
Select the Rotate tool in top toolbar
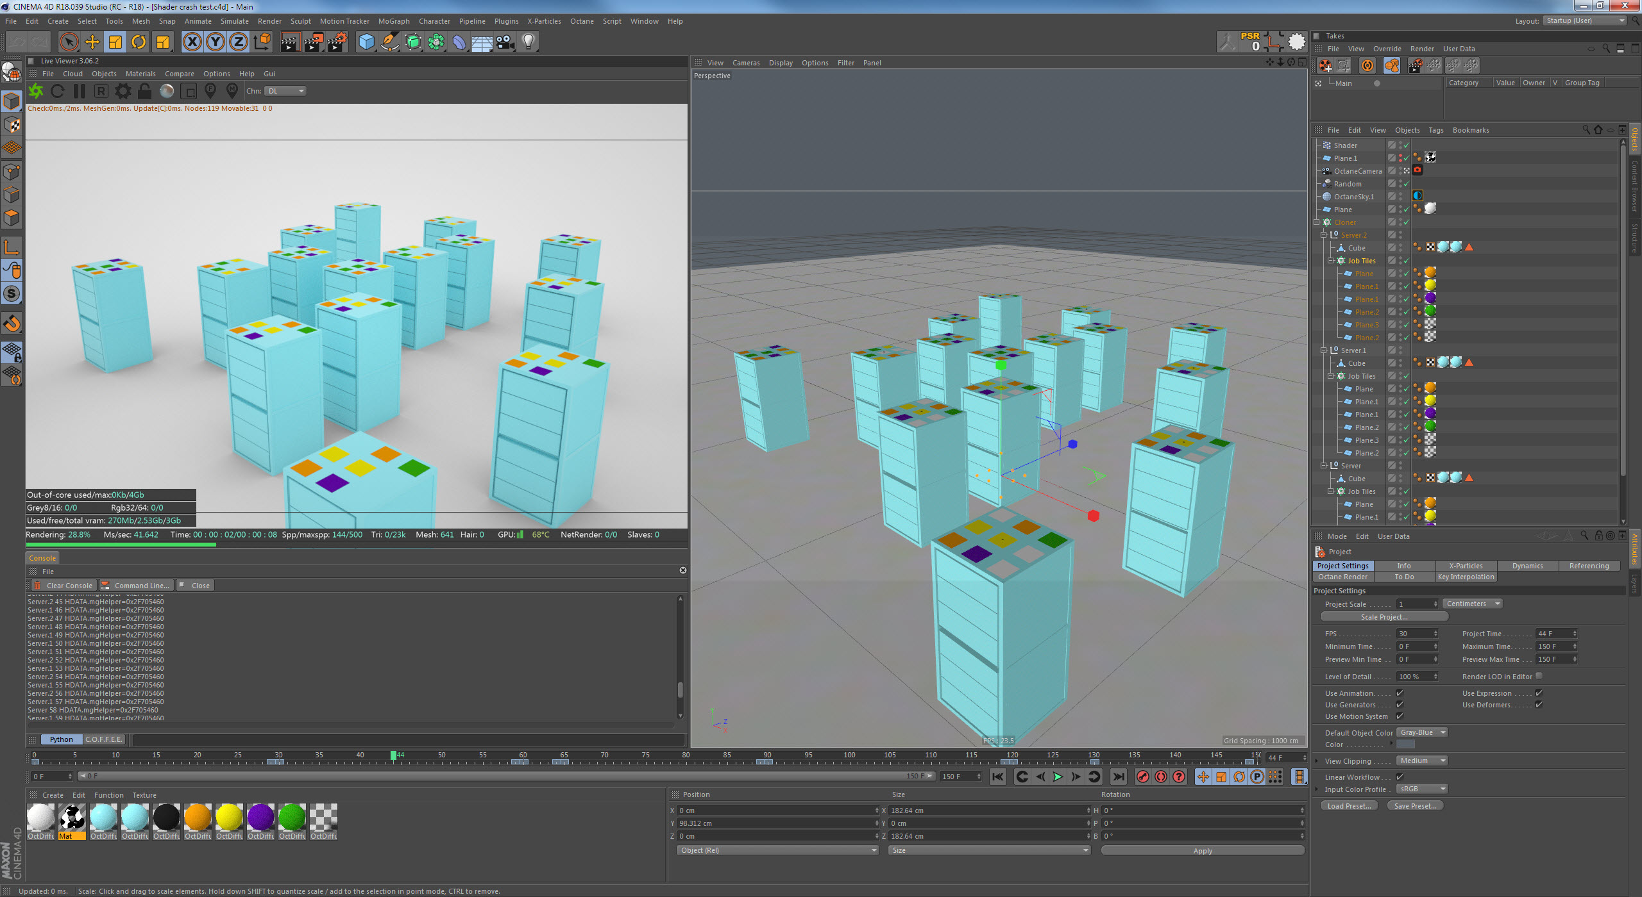(x=139, y=42)
